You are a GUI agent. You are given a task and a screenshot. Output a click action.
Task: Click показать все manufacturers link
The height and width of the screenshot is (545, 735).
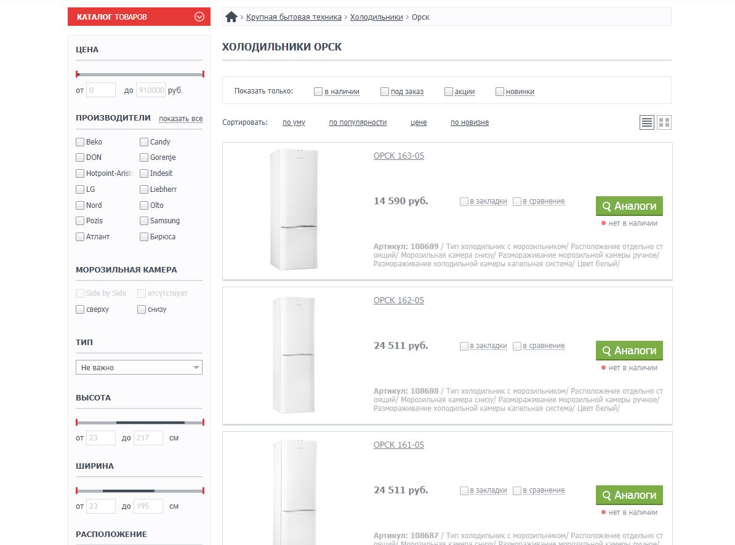pos(180,119)
